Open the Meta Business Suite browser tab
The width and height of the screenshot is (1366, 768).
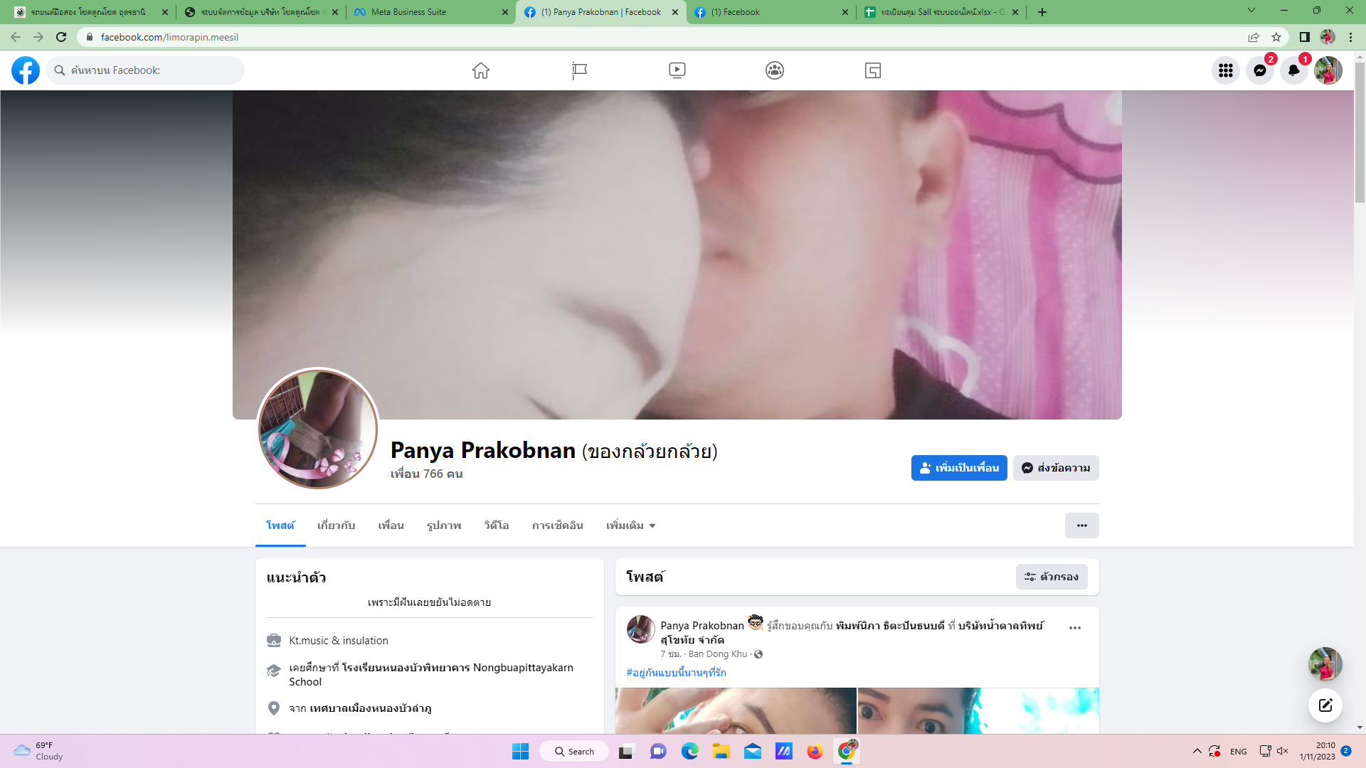click(x=430, y=12)
